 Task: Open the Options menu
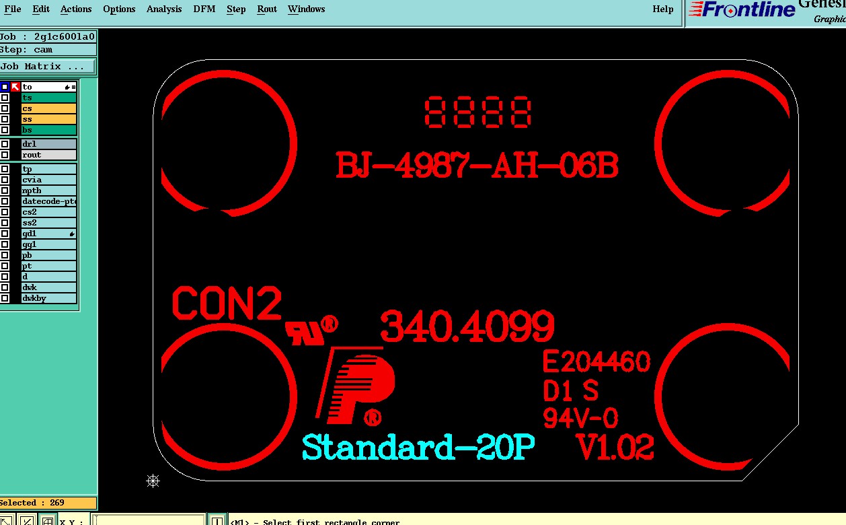pos(119,9)
